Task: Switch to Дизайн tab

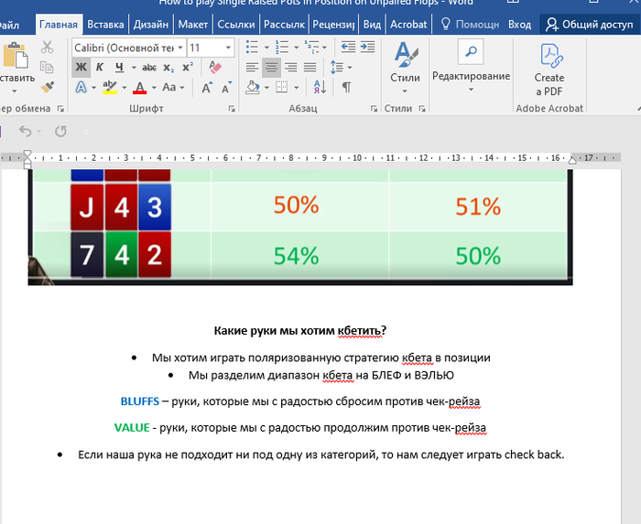Action: pos(151,25)
